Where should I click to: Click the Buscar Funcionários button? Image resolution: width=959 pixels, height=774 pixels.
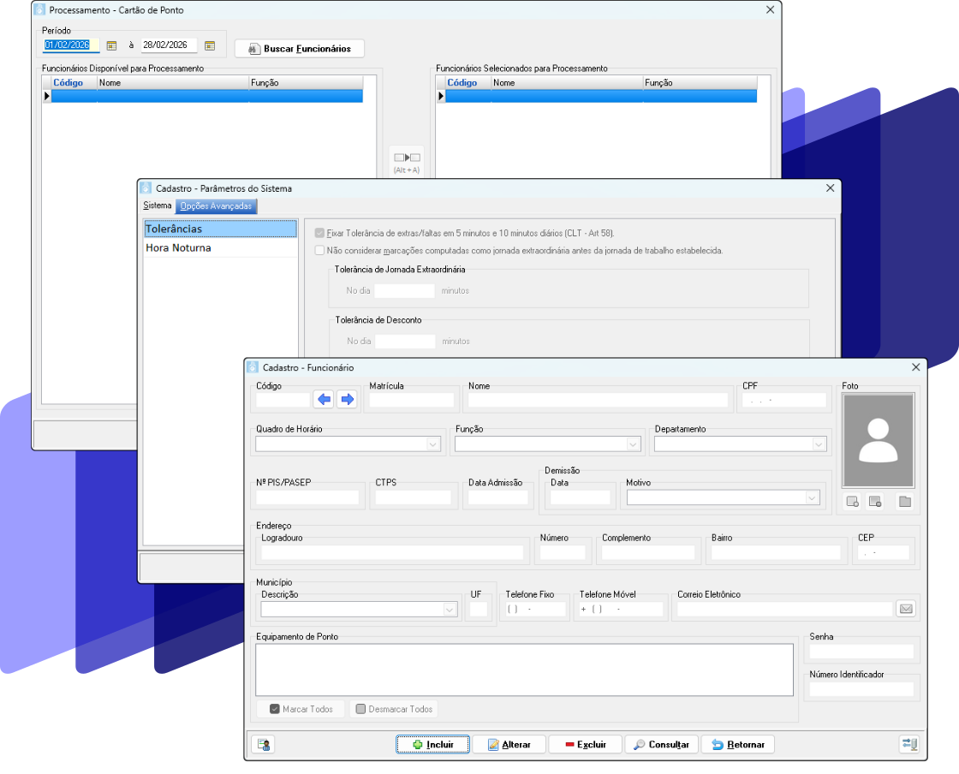pyautogui.click(x=299, y=49)
